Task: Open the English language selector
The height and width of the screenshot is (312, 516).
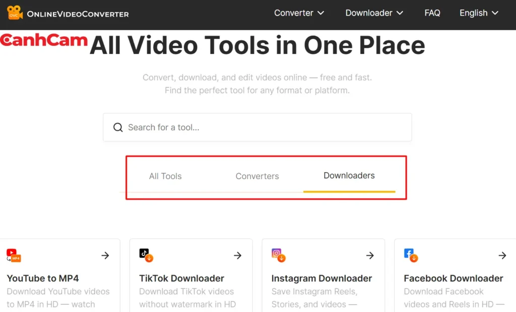Action: 478,13
